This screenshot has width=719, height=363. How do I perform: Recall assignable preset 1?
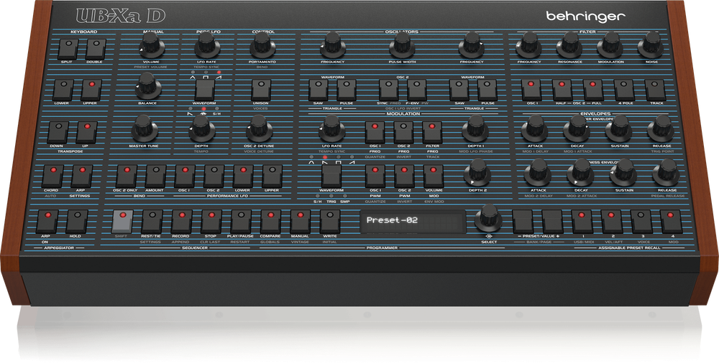click(582, 221)
